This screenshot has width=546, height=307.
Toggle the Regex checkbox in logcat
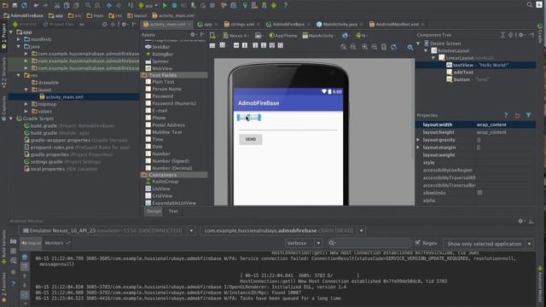coord(418,242)
